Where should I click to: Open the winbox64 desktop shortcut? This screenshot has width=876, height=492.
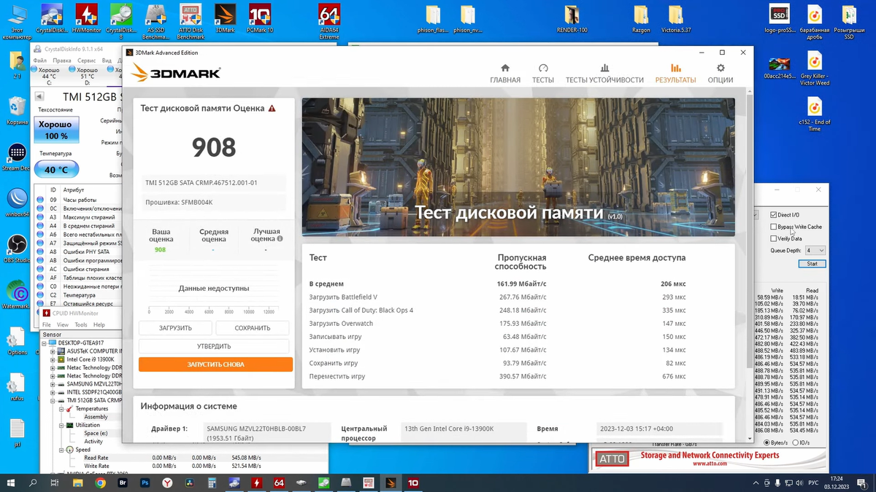(x=17, y=203)
